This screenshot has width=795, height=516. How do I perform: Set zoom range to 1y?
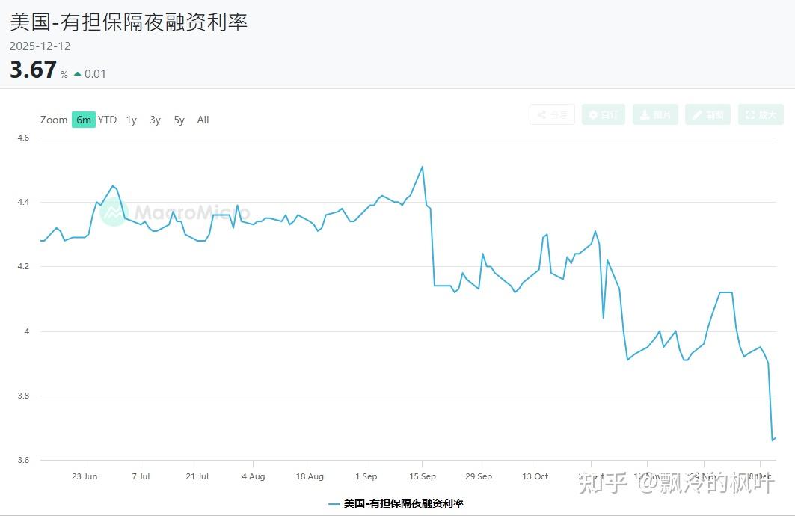(x=132, y=120)
